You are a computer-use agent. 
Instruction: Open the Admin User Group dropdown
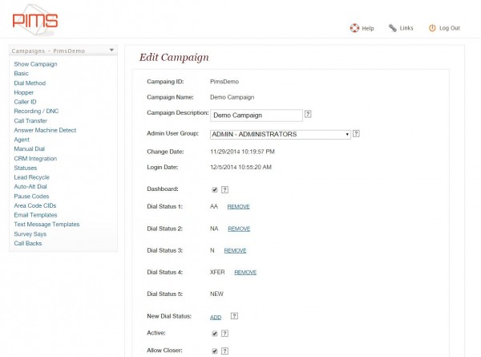point(280,134)
